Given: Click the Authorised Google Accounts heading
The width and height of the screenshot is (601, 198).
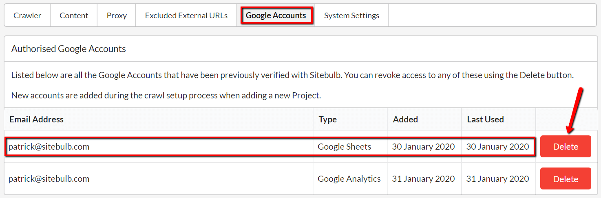Looking at the screenshot, I should [68, 49].
